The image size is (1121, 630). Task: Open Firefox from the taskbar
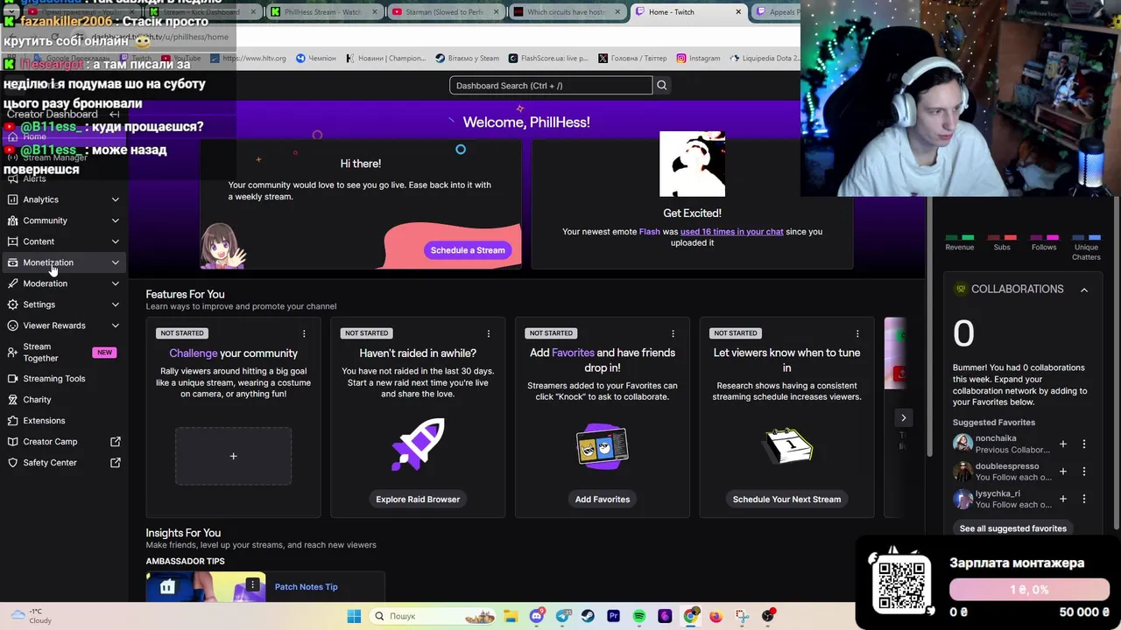click(716, 616)
